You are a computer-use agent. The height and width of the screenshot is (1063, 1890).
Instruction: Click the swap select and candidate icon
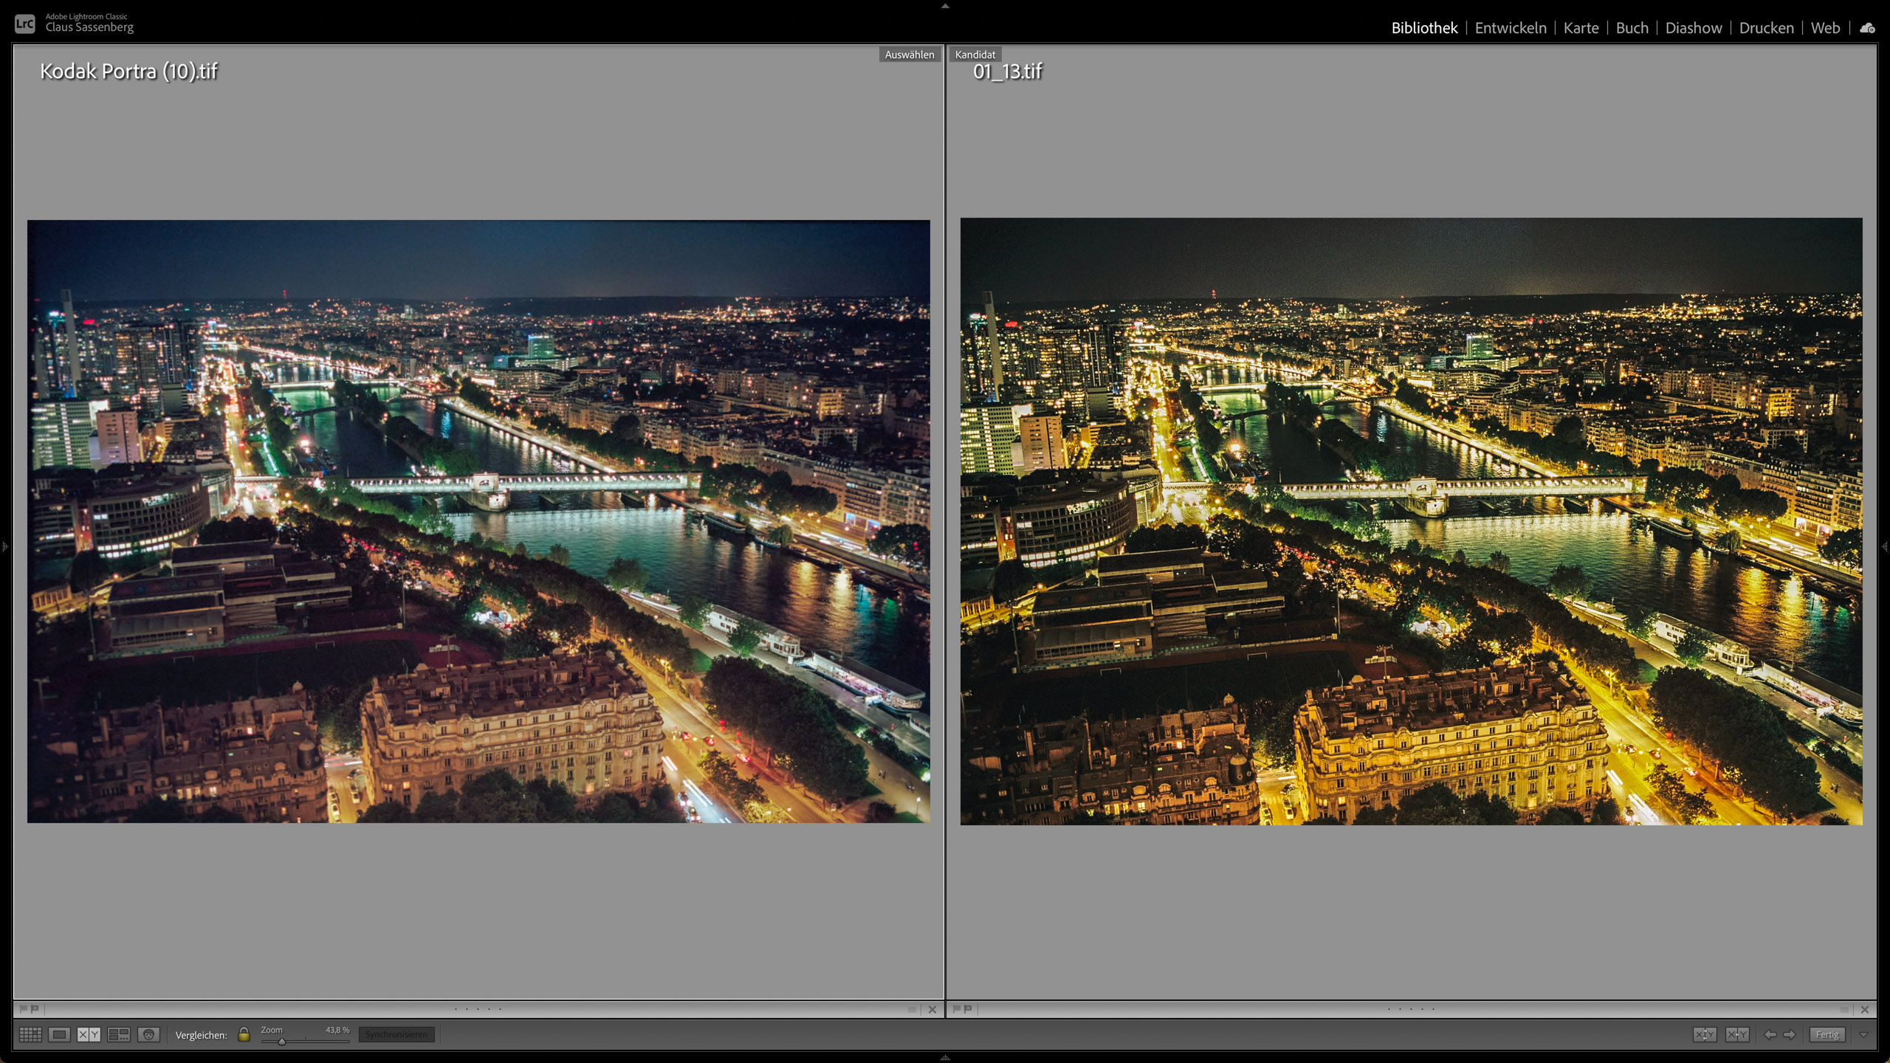click(x=1704, y=1034)
